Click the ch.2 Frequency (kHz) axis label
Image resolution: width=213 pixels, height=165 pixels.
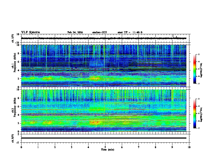(14, 107)
